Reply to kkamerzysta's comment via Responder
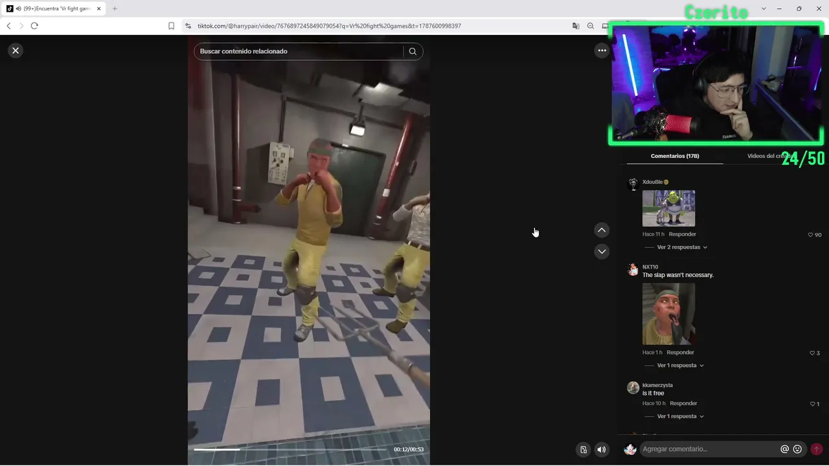The height and width of the screenshot is (466, 829). click(x=683, y=403)
